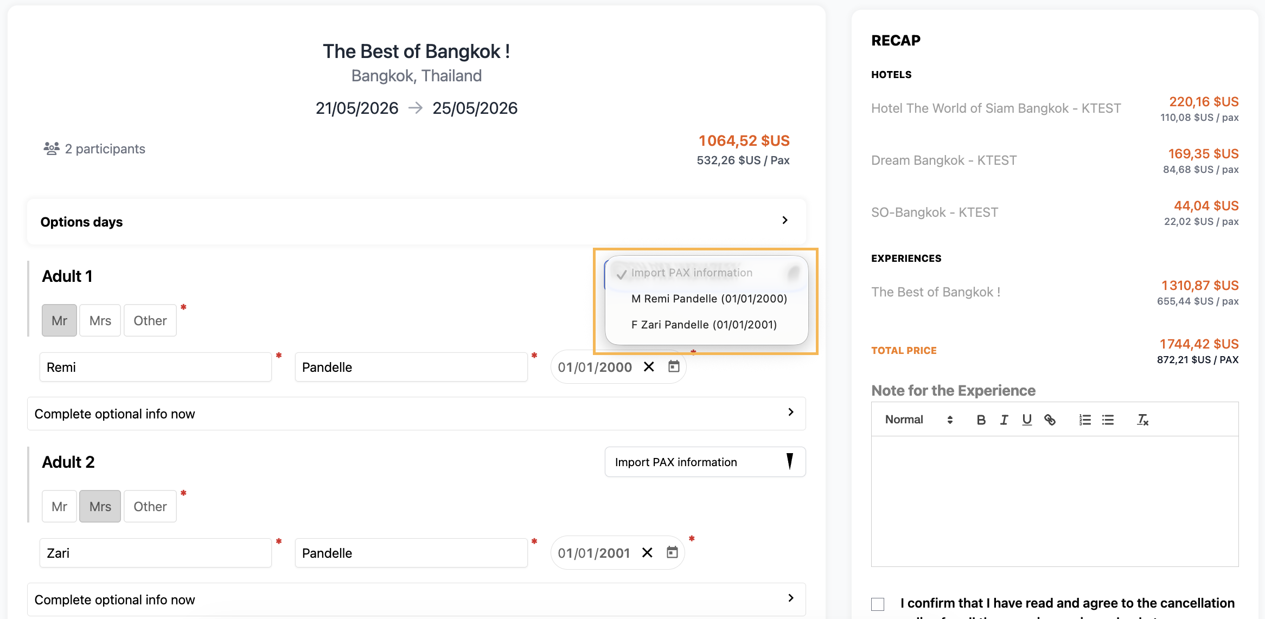Screen dimensions: 1265x619
Task: Toggle underline formatting in note editor
Action: pyautogui.click(x=1026, y=420)
